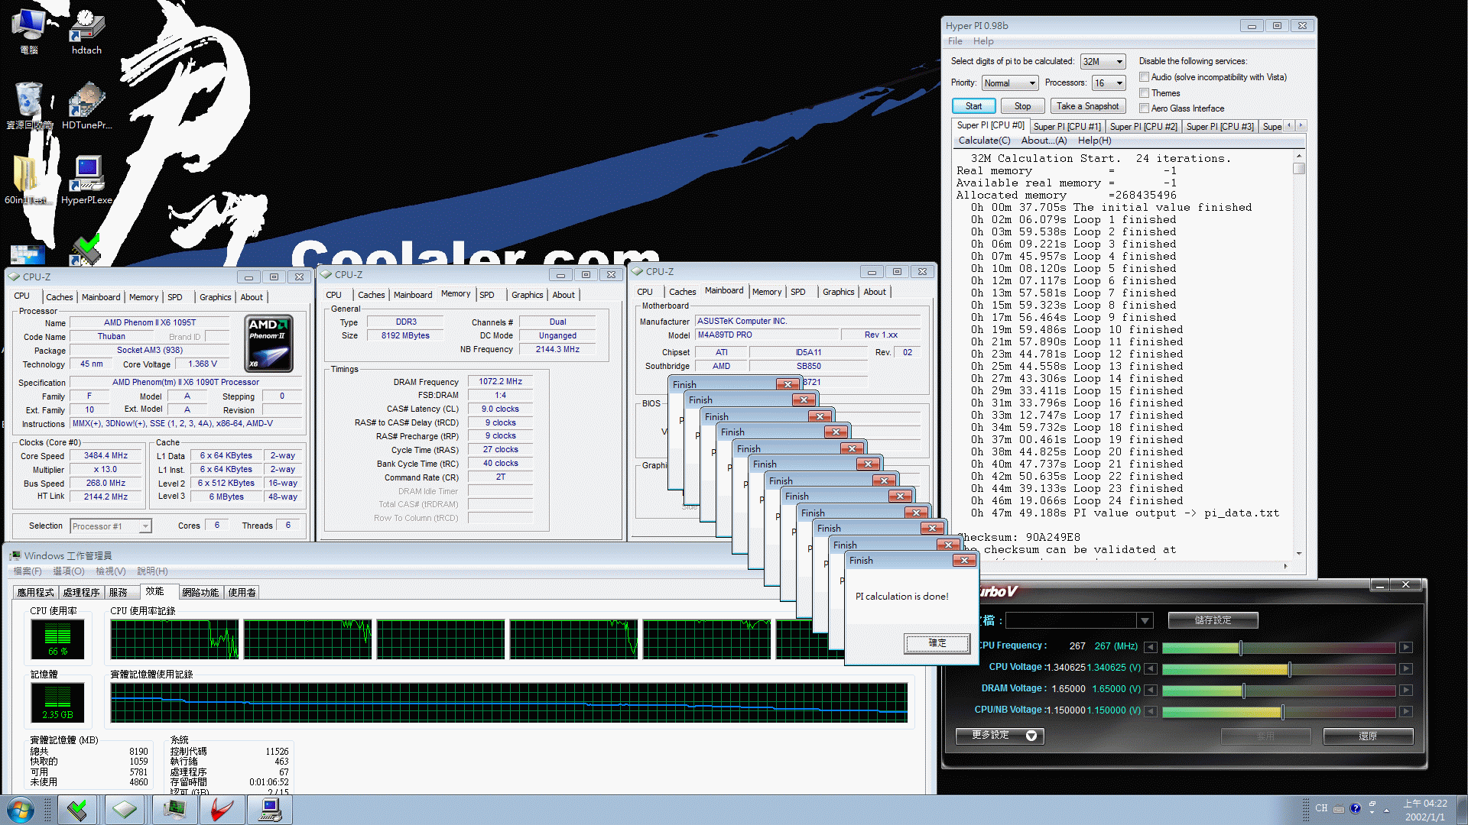Adjust the CPU Frequency slider handle
Viewport: 1468px width, 825px height.
[1240, 648]
